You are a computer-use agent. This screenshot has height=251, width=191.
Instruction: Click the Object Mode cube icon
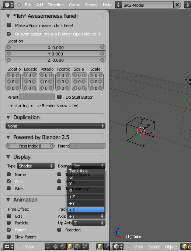[x=185, y=247]
